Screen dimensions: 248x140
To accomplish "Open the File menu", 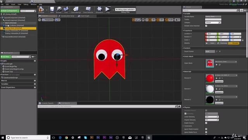I will pos(2,4).
